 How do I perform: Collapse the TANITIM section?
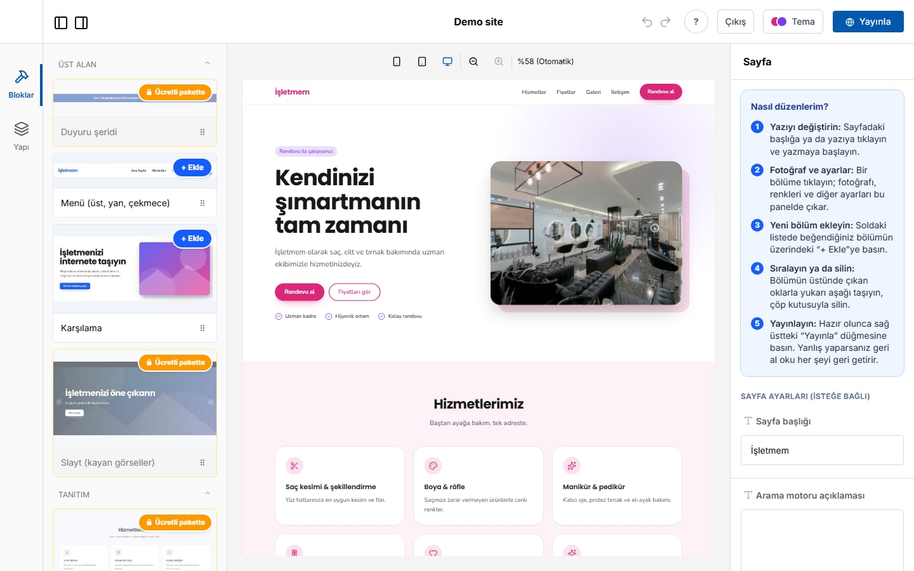tap(208, 494)
